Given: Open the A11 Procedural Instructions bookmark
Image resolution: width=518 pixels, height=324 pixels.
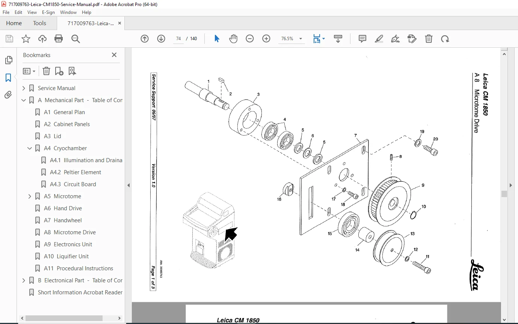Looking at the screenshot, I should 79,268.
